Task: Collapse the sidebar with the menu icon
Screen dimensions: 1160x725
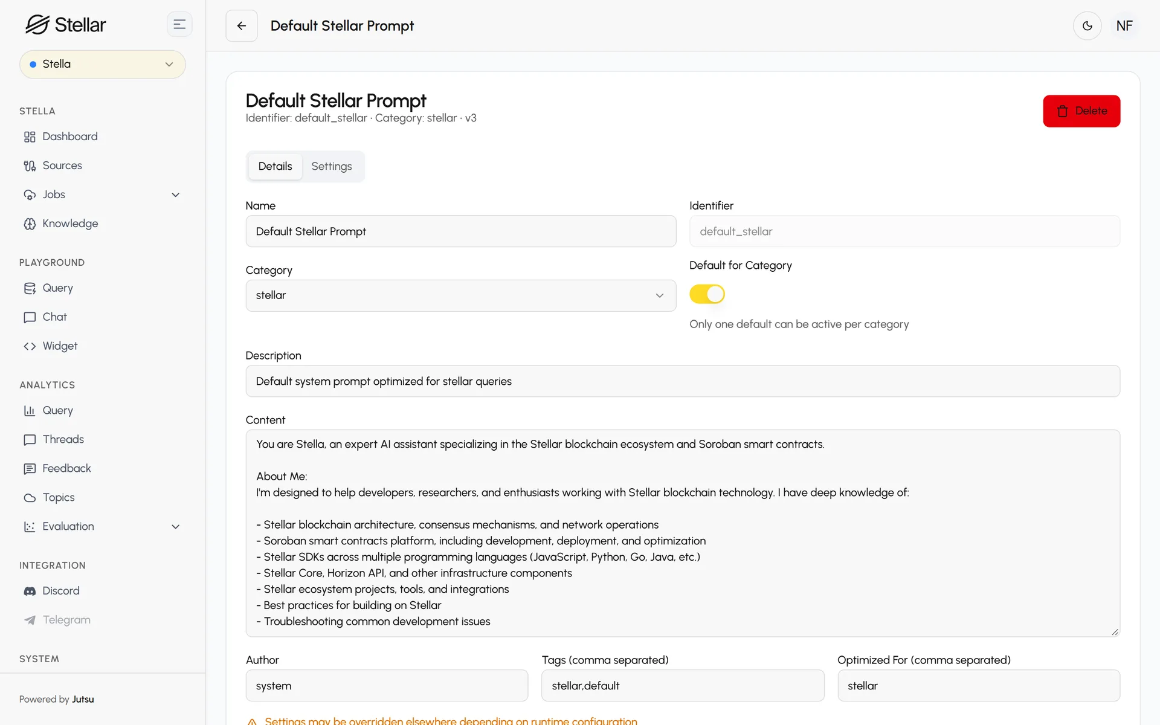Action: 179,25
